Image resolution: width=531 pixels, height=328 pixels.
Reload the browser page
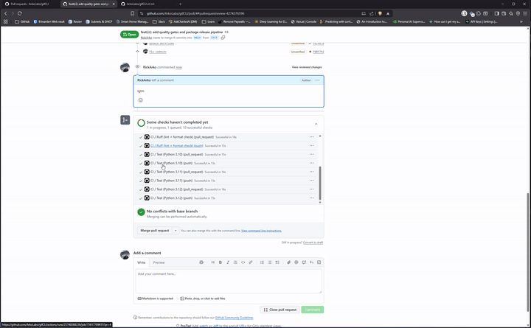click(x=20, y=13)
